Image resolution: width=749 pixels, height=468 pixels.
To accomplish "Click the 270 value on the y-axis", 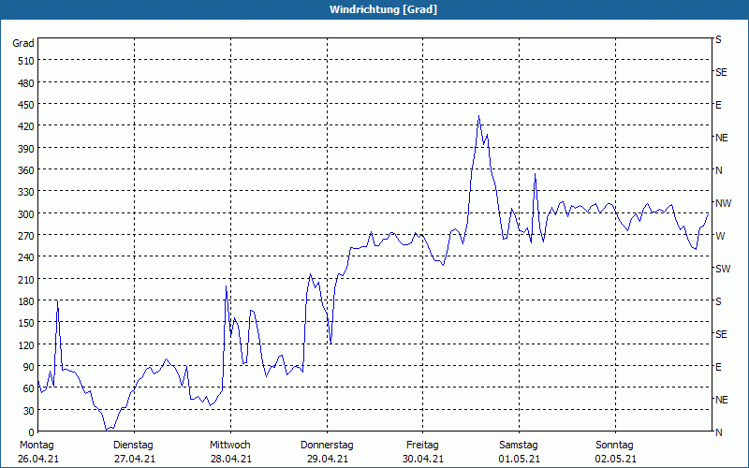I will point(25,236).
